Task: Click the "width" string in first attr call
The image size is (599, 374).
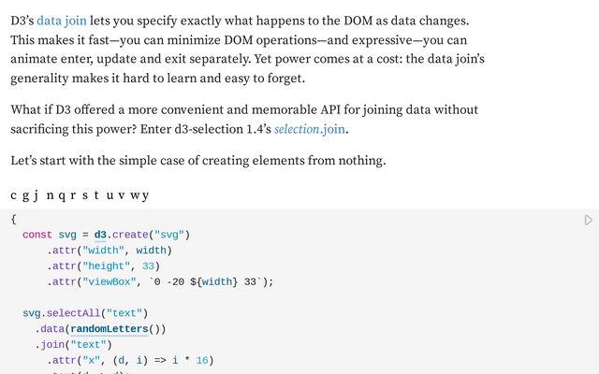Action: (105, 251)
